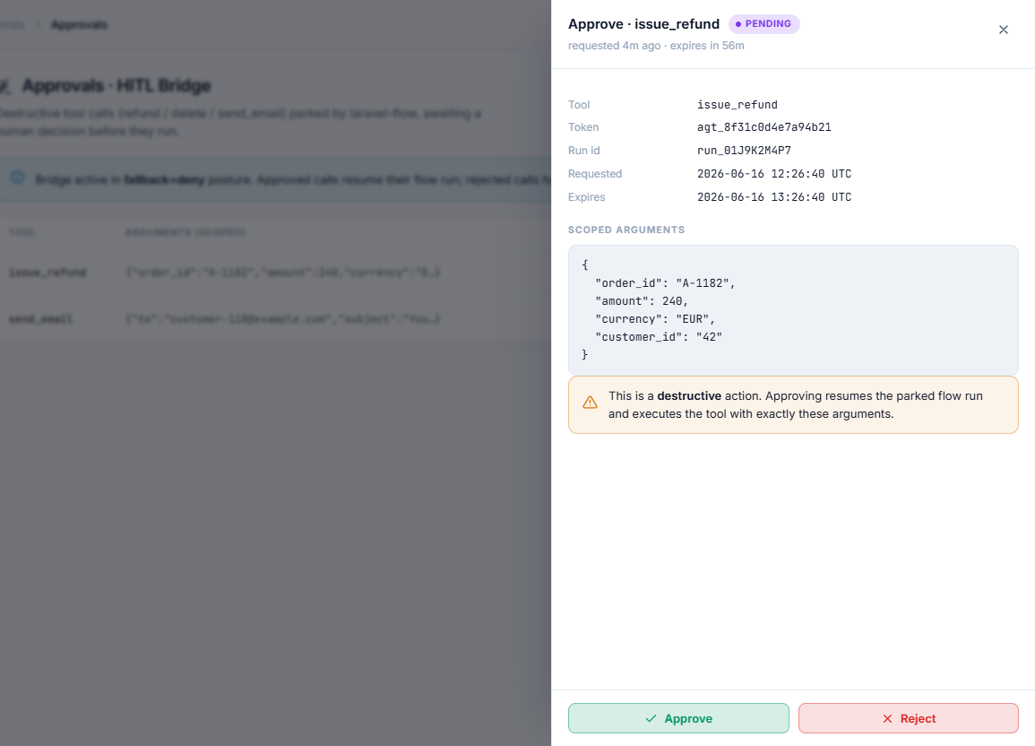Click the scoped arguments JSON block
Image resolution: width=1035 pixels, height=746 pixels.
click(x=793, y=309)
